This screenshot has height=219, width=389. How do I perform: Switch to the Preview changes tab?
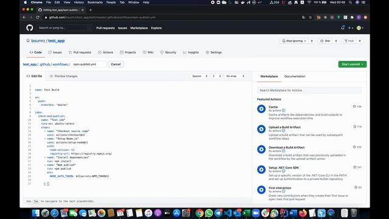click(x=64, y=76)
